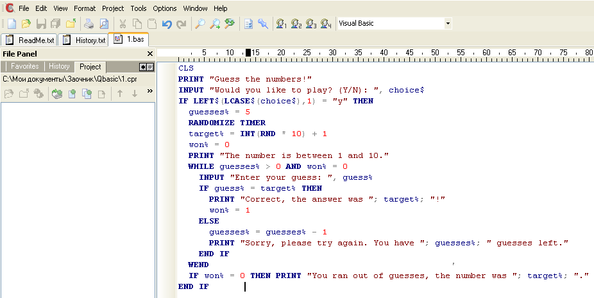Click the RANDOMIZE TIMER line in the code
Screen dimensions: 594x298
click(x=227, y=123)
